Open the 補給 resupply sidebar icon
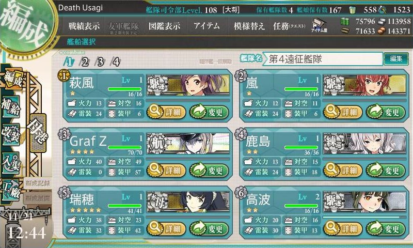The width and height of the screenshot is (413, 248). [11, 107]
